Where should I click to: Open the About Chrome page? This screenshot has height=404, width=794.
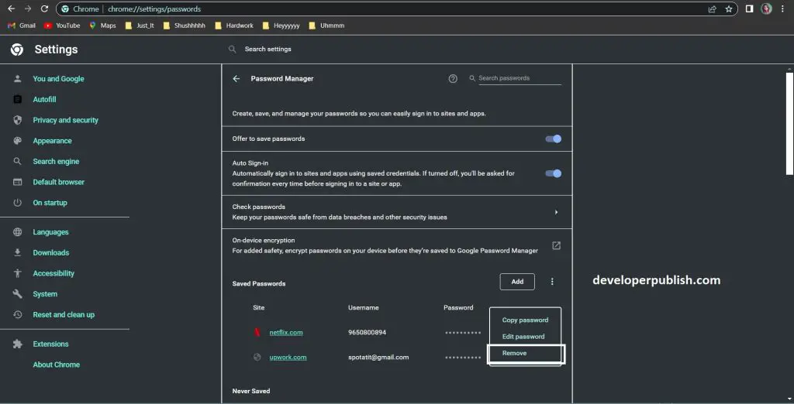pos(56,365)
